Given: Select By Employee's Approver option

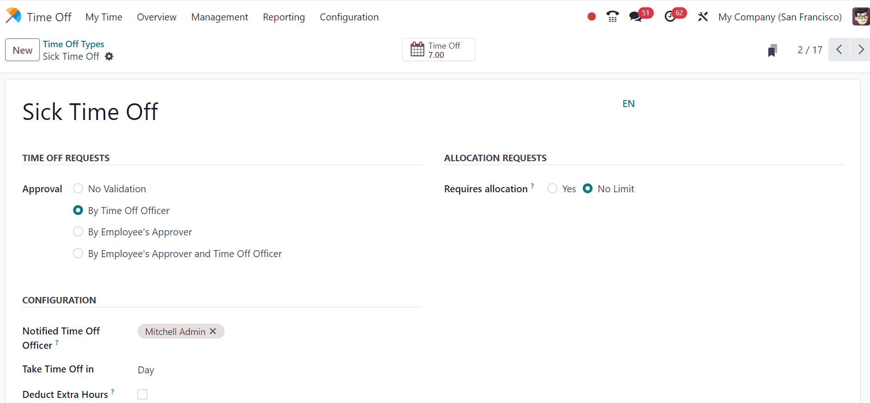Looking at the screenshot, I should coord(78,232).
